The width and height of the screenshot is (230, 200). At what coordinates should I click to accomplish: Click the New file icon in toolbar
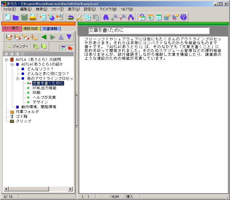(x=8, y=17)
